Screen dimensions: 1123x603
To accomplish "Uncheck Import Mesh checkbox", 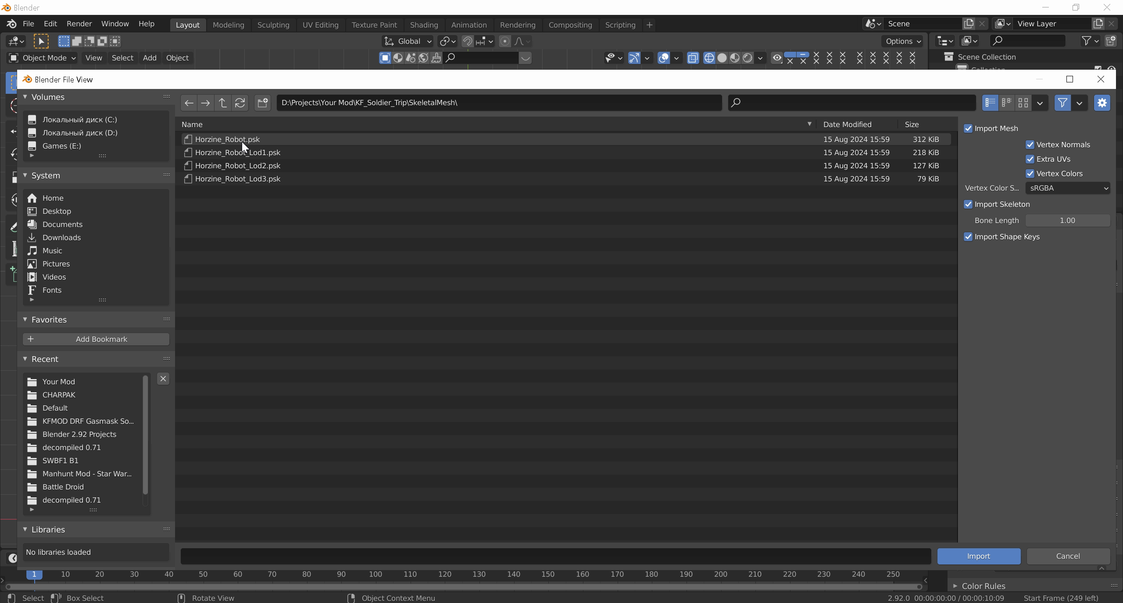I will pos(968,128).
